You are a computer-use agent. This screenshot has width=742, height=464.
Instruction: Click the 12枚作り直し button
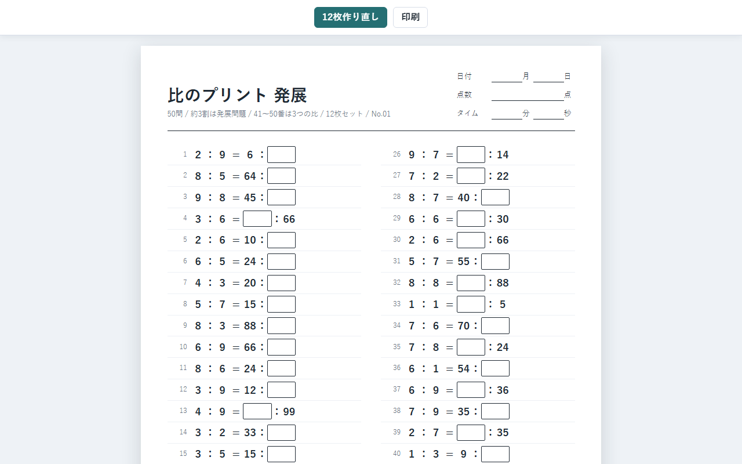point(351,17)
